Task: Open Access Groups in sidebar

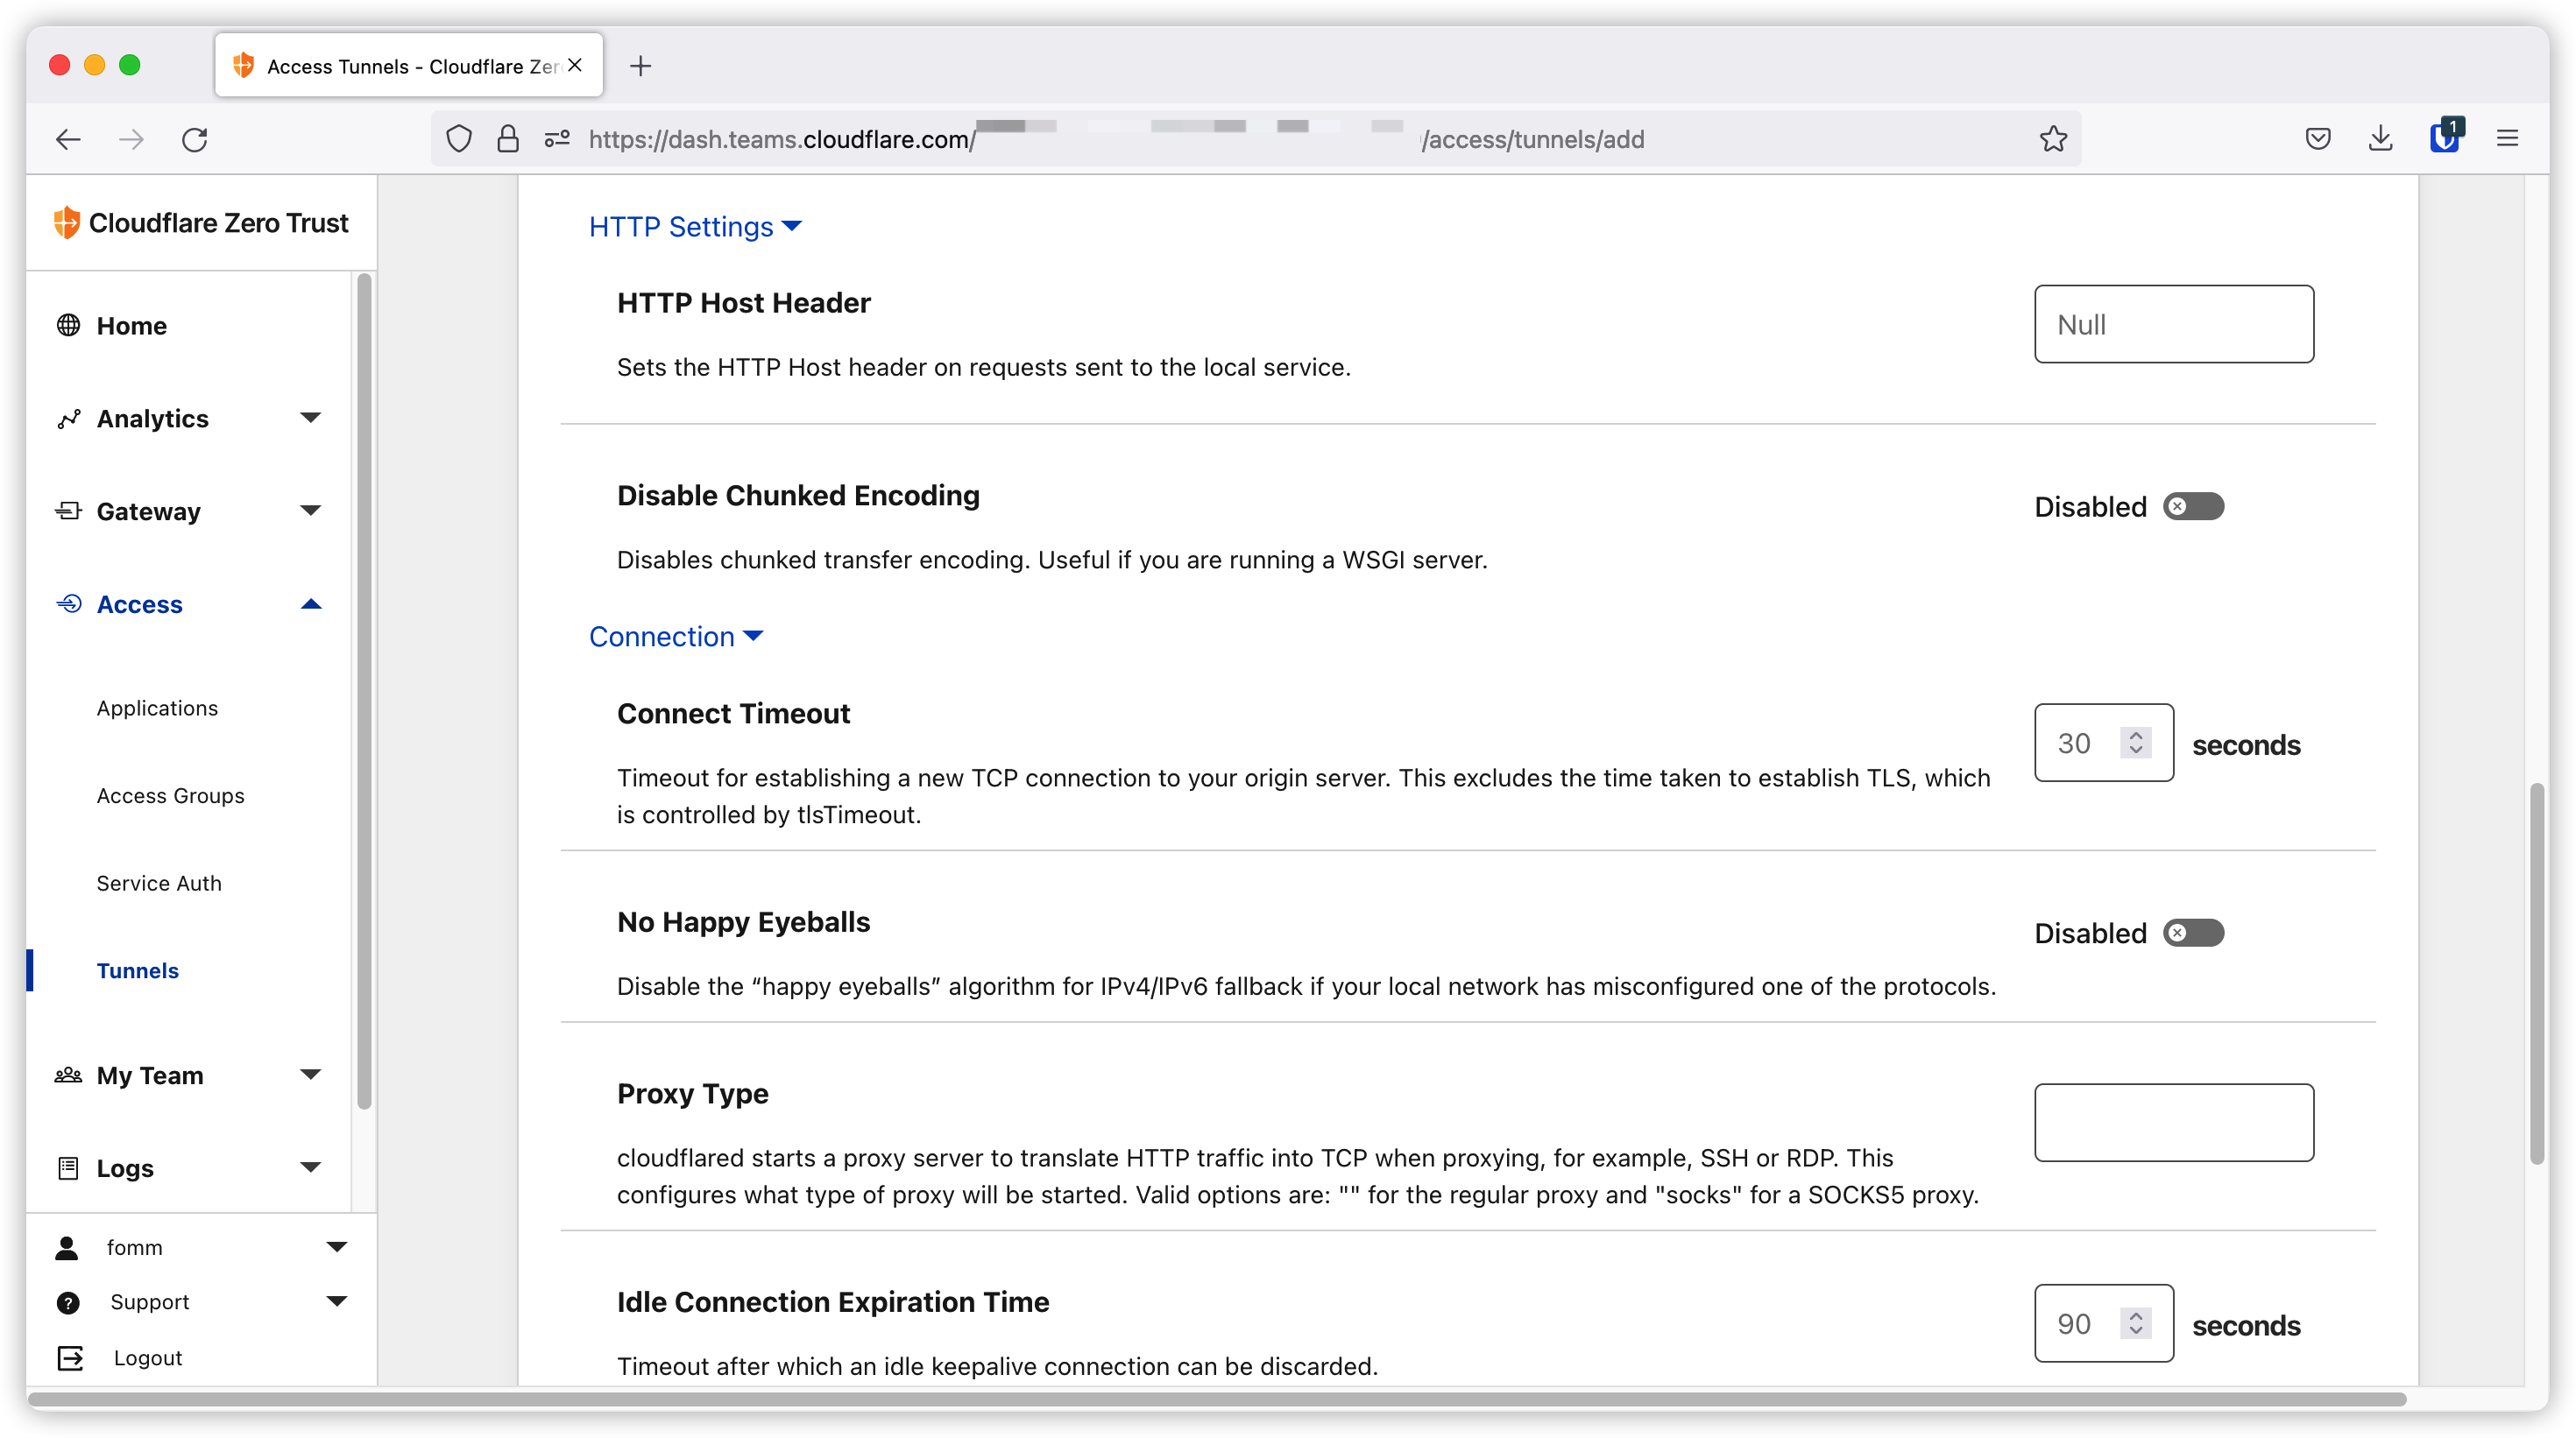Action: [170, 795]
